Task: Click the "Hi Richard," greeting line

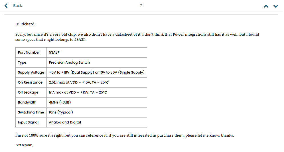Action: click(x=25, y=24)
